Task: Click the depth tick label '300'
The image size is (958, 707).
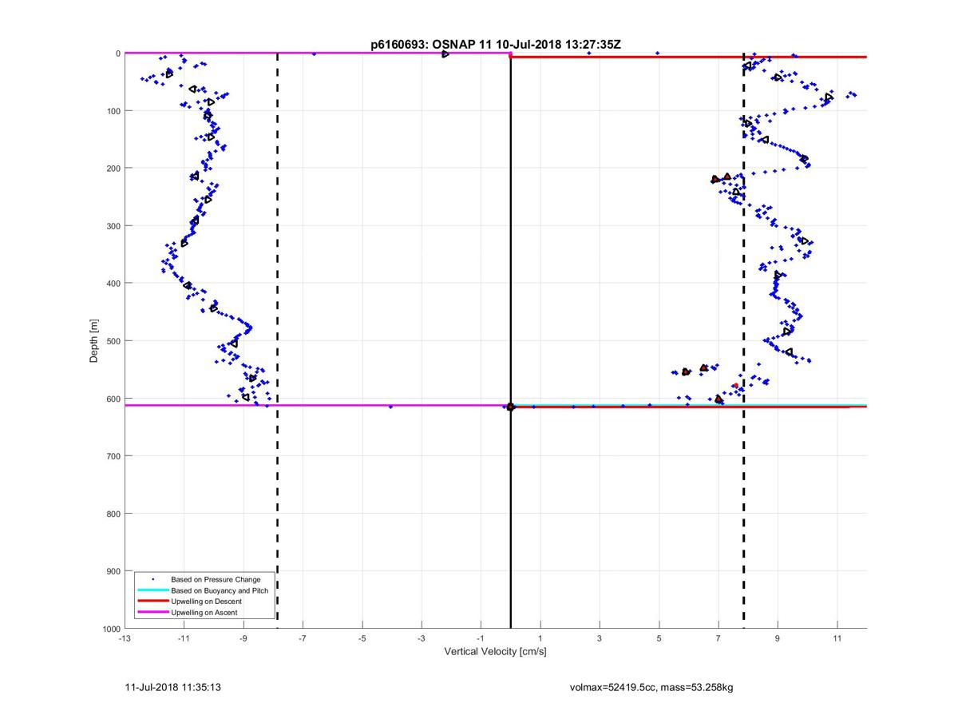Action: point(113,226)
